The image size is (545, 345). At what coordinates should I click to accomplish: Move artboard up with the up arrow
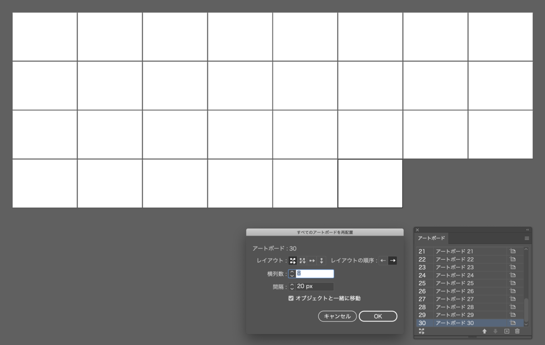485,331
